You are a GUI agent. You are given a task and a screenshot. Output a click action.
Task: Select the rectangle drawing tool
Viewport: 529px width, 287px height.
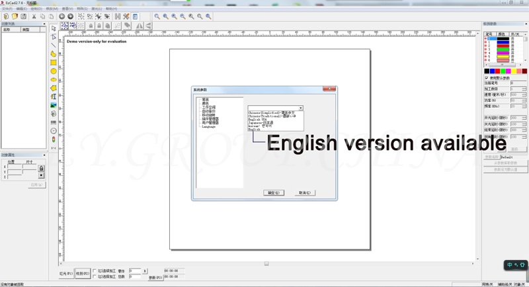pos(54,63)
